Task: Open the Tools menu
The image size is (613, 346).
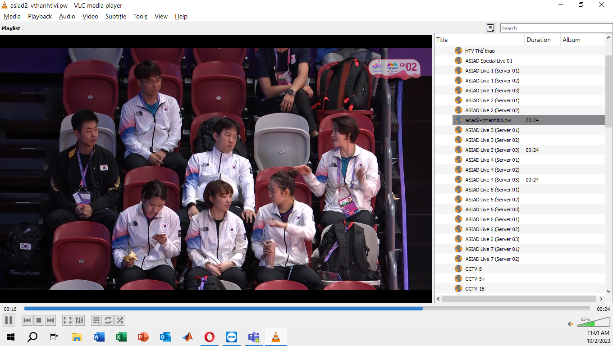Action: (x=140, y=16)
